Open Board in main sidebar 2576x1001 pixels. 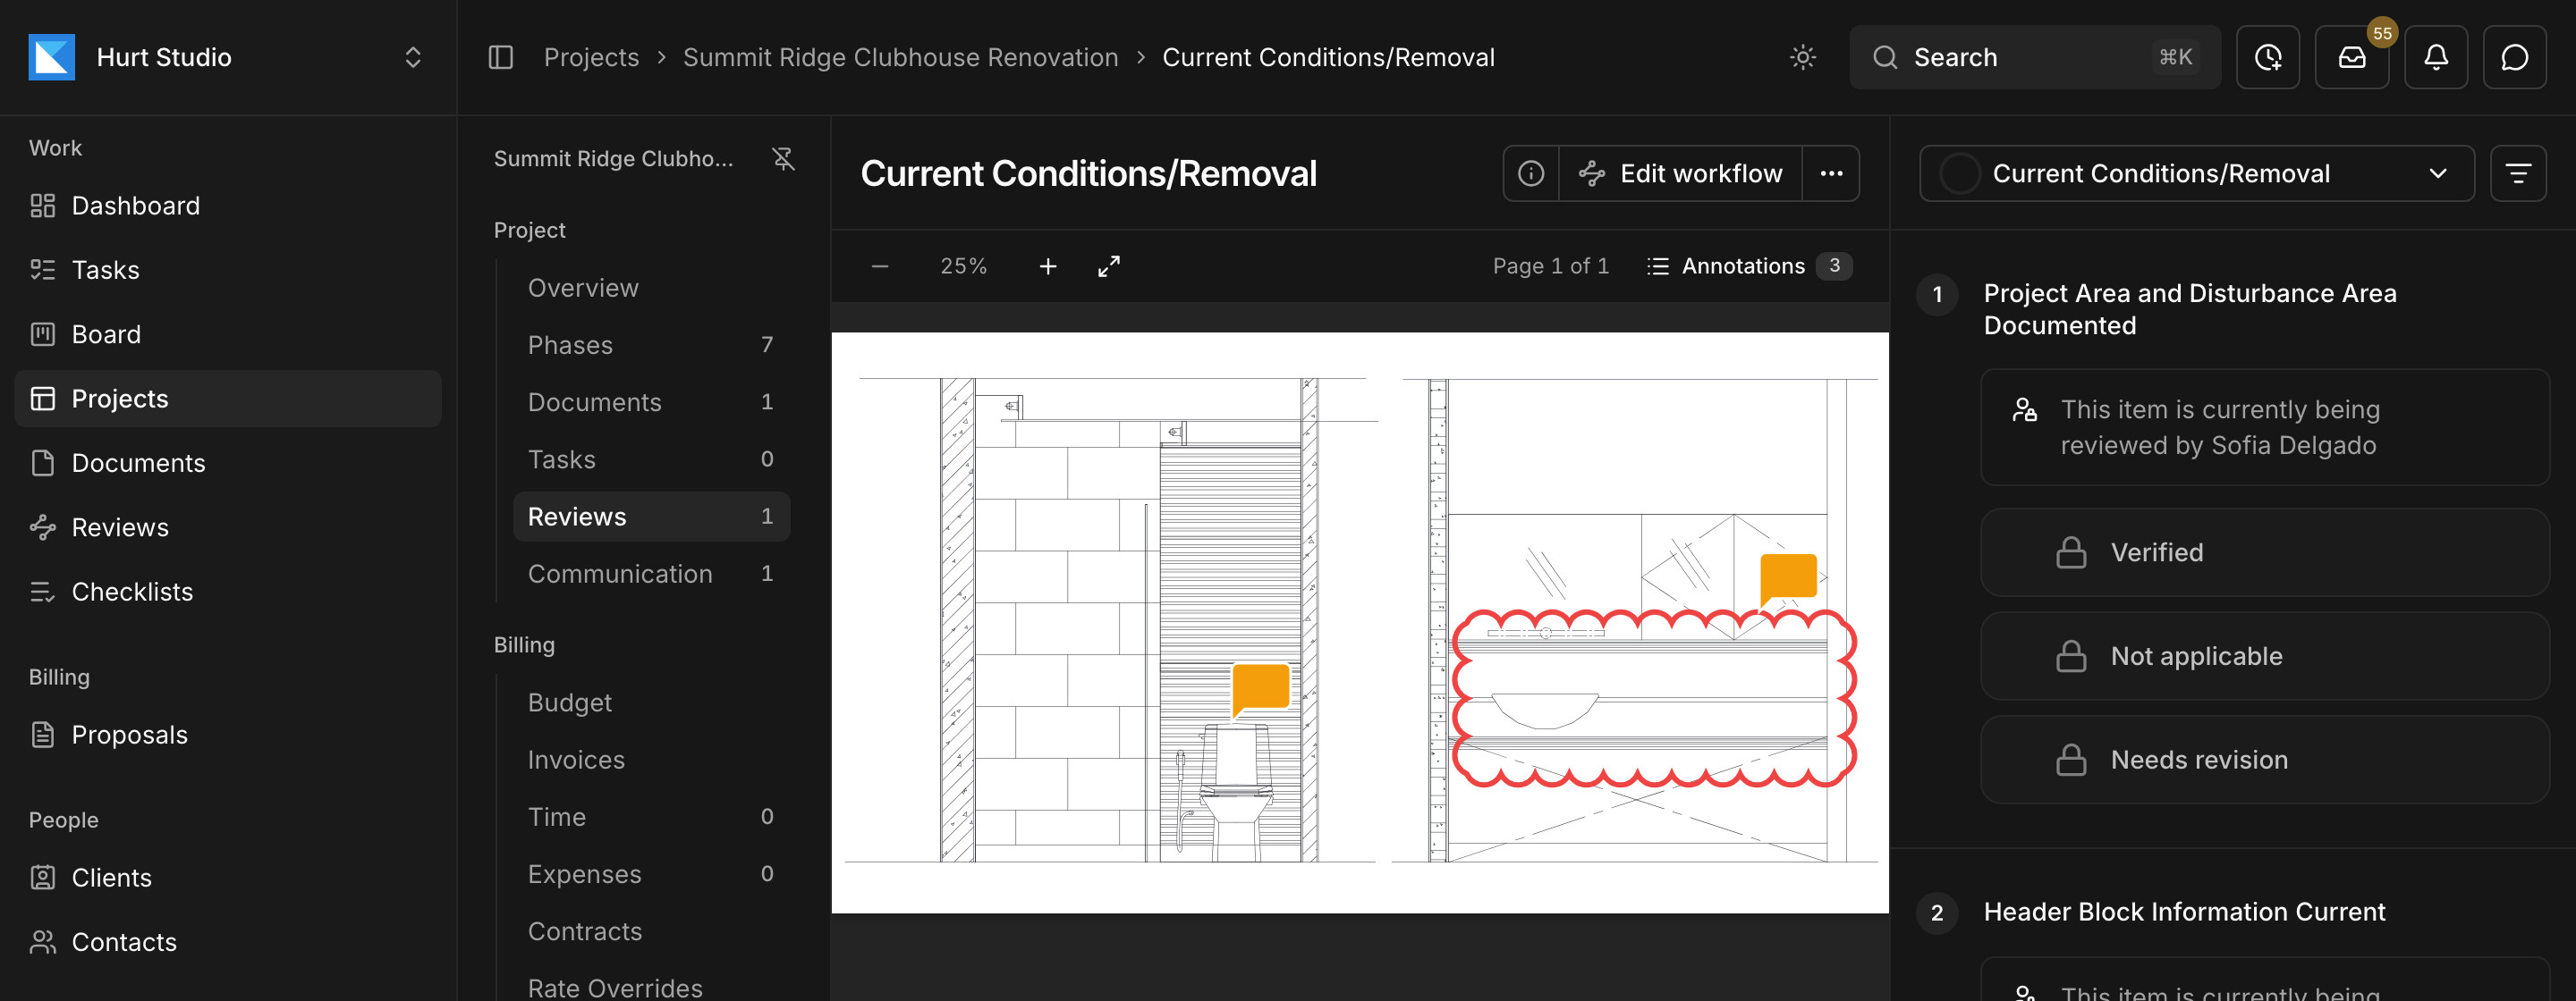pos(228,334)
